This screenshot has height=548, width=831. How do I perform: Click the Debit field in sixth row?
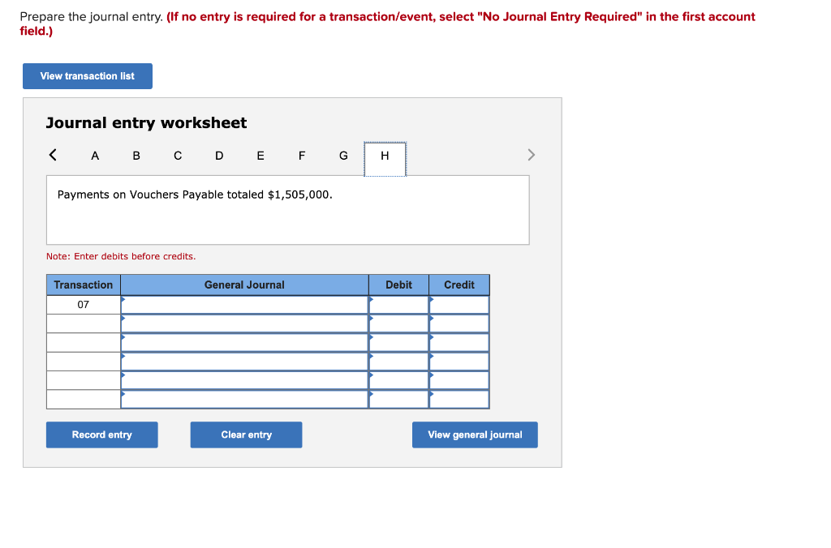(x=398, y=399)
